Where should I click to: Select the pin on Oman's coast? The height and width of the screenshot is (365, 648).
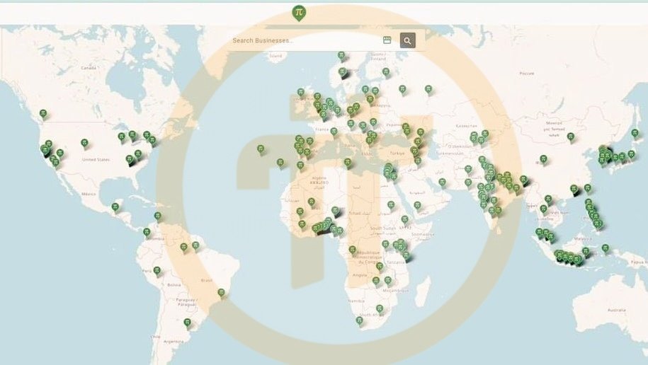coord(442,182)
